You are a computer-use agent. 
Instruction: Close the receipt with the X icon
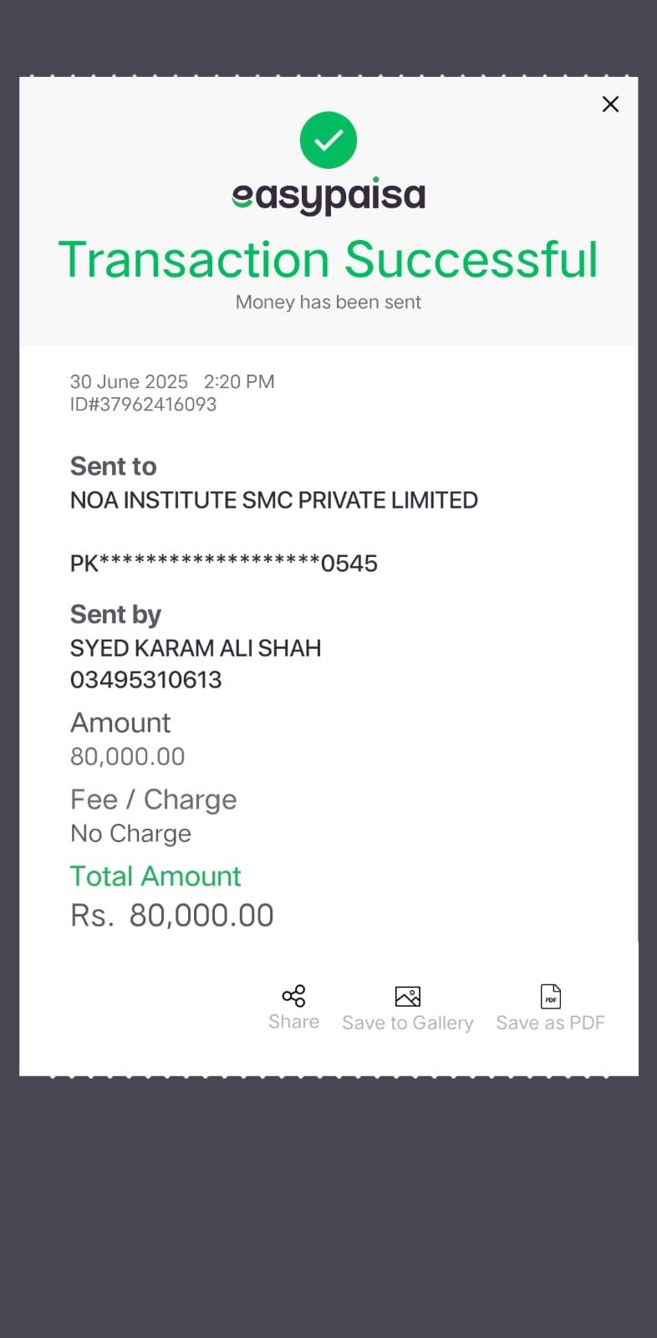point(610,105)
